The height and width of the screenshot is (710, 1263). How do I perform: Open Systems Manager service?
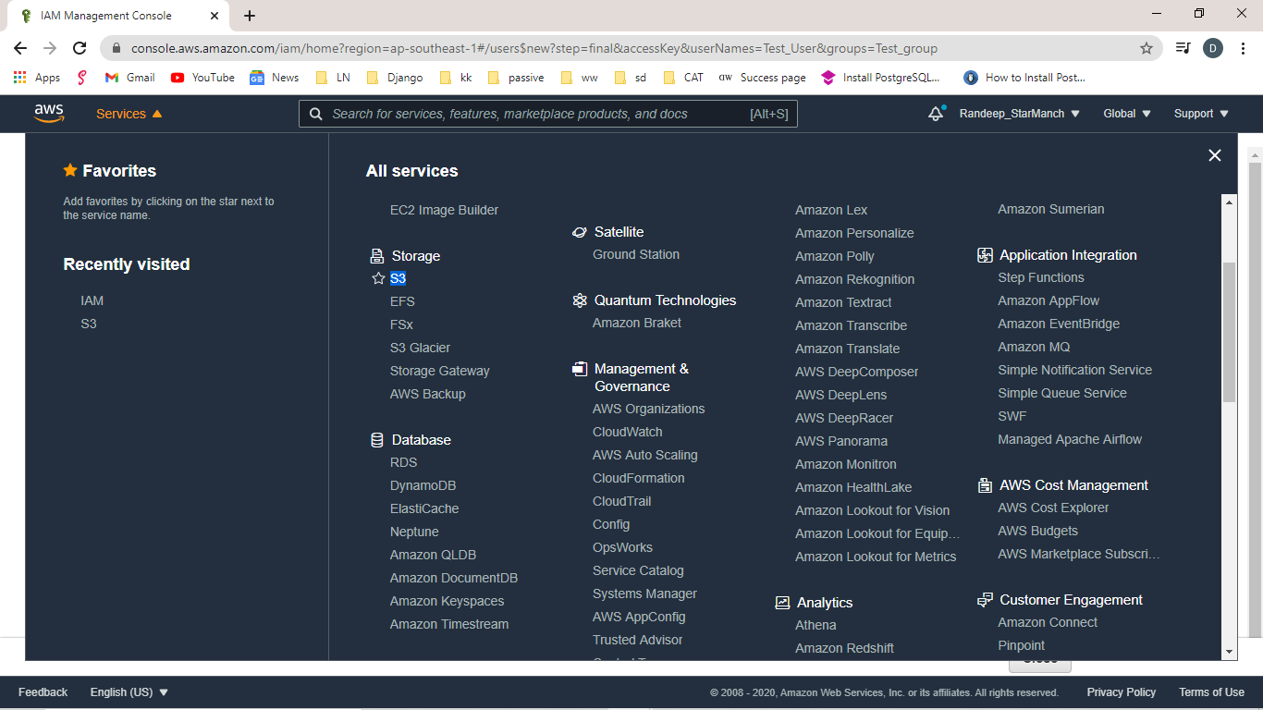(644, 594)
